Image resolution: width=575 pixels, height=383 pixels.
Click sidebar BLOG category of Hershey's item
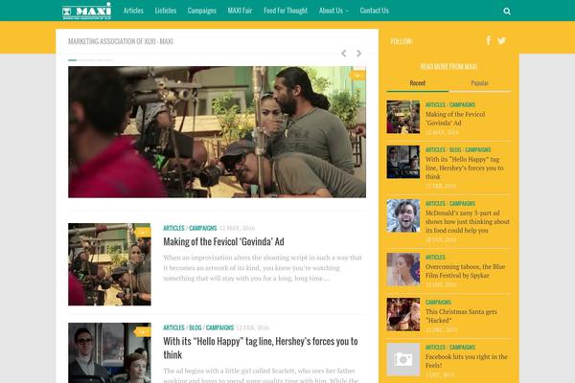click(455, 150)
